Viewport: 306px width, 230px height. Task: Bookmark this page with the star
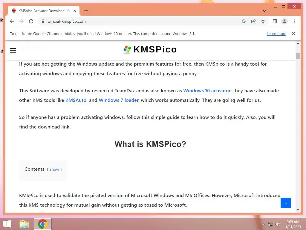(263, 21)
